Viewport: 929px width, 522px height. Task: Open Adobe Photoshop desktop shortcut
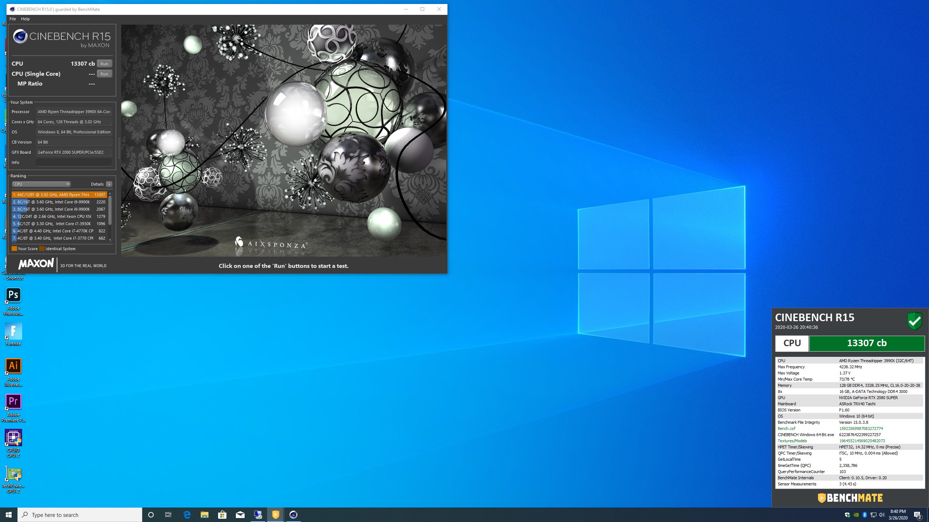[x=13, y=302]
